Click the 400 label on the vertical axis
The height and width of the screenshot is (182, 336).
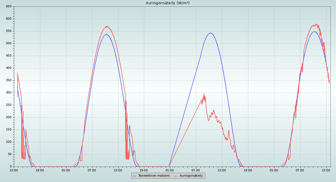coord(8,68)
